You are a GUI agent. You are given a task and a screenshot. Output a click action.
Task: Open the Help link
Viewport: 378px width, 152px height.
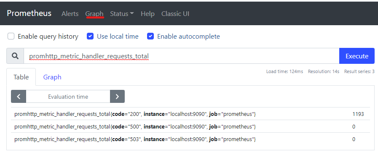tap(148, 14)
